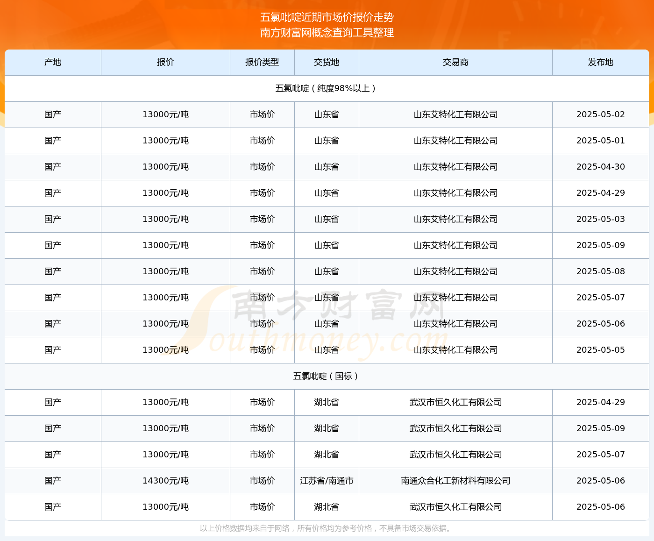Click 13000元/吨 in the 2025-04-30 row

point(165,167)
